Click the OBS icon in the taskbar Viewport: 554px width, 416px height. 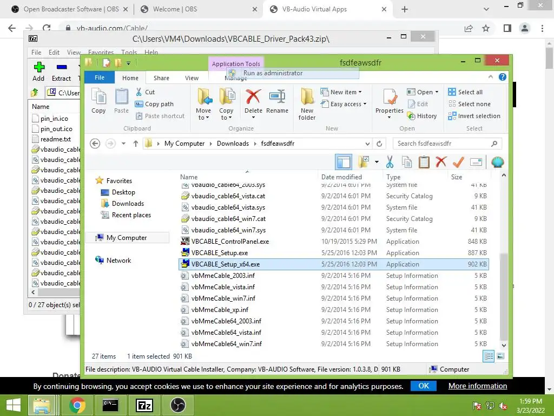click(177, 405)
